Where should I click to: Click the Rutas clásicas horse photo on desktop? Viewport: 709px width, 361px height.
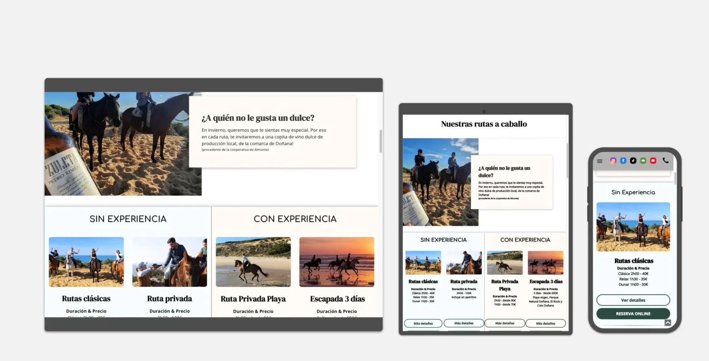pos(86,261)
